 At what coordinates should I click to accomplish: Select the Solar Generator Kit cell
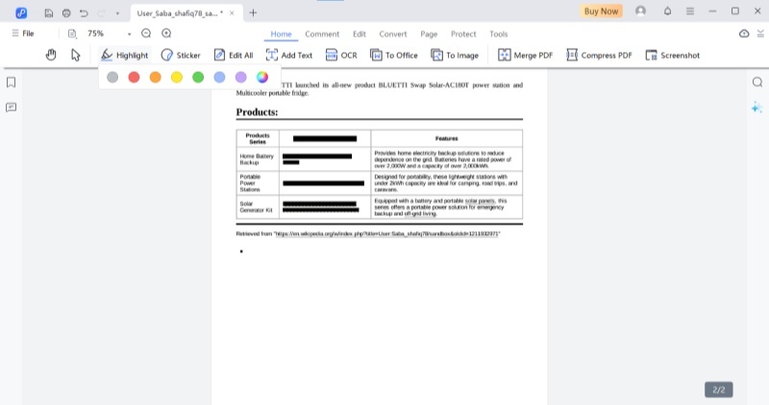pos(258,206)
